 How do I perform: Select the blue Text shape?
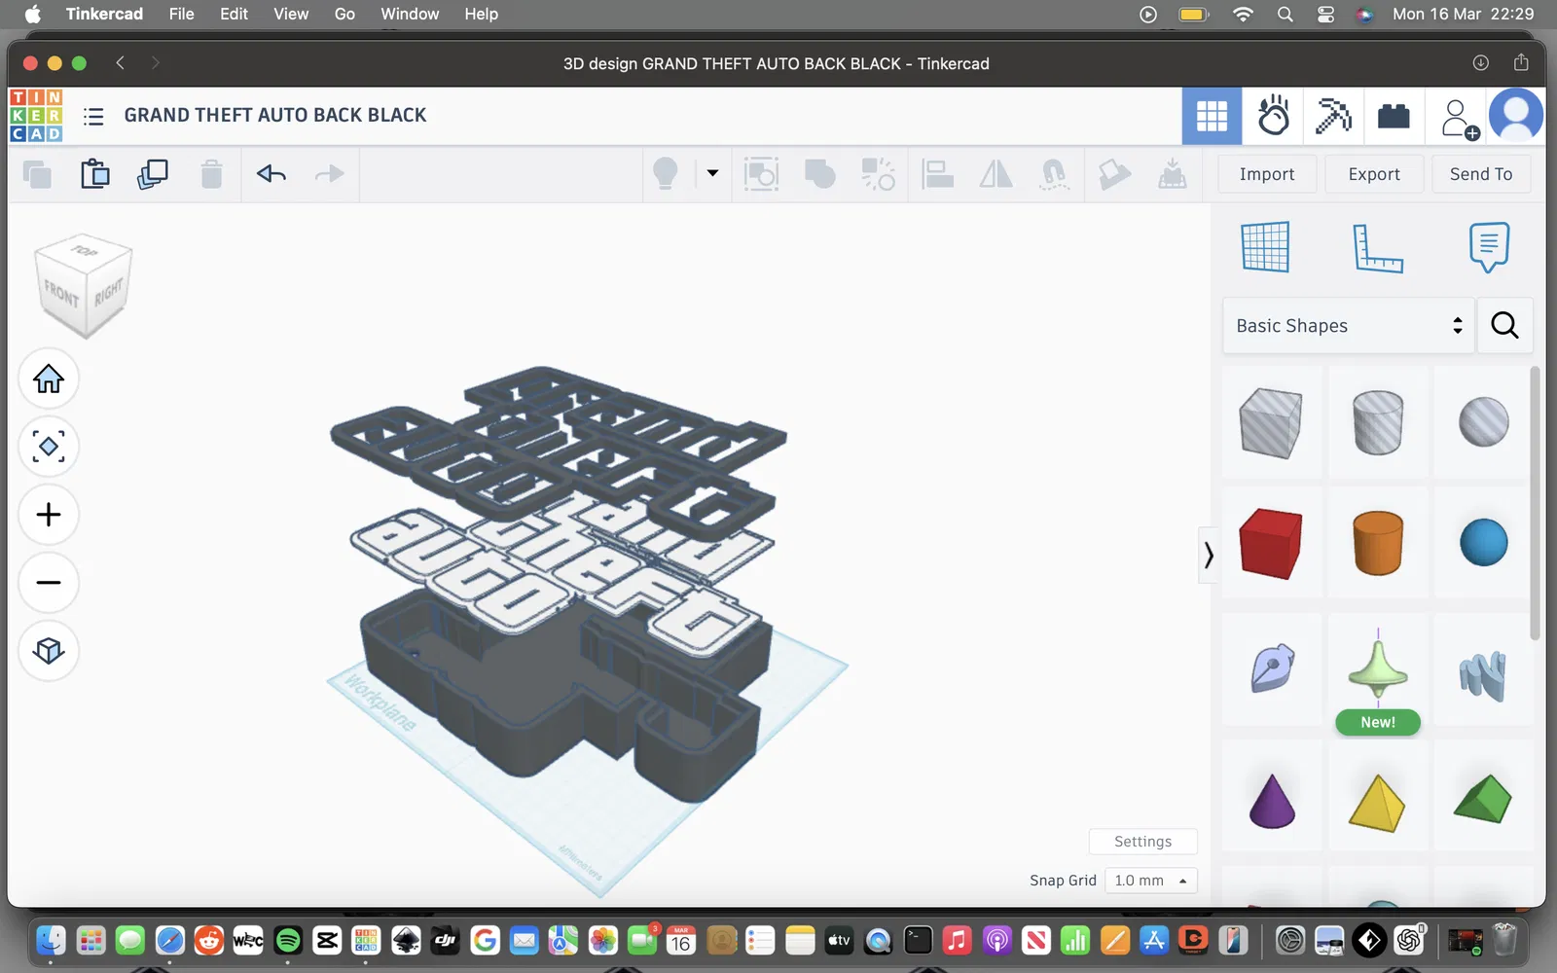click(x=1483, y=675)
